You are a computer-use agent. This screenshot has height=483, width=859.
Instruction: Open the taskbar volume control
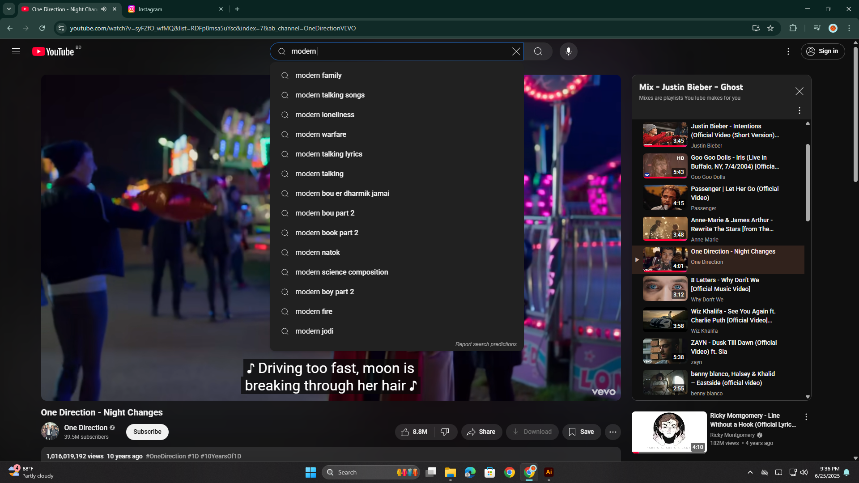[804, 472]
